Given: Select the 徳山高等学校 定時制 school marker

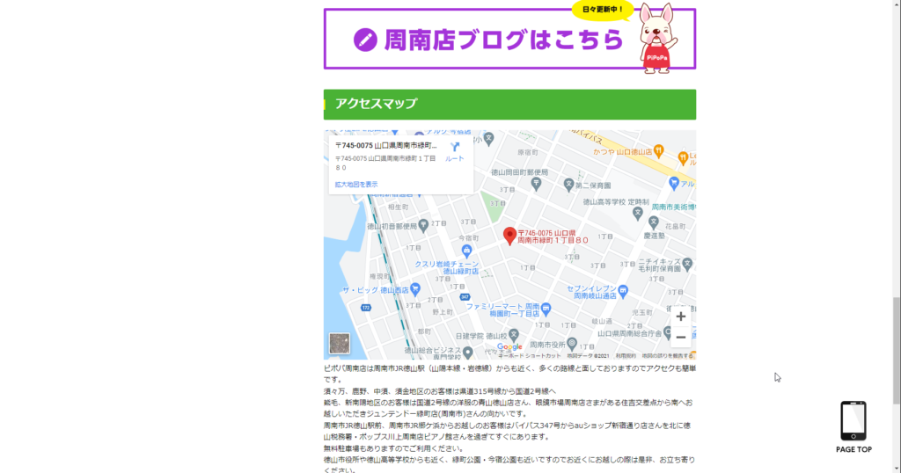Looking at the screenshot, I should (637, 213).
